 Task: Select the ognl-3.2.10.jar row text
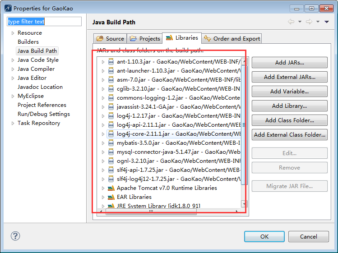point(179,161)
